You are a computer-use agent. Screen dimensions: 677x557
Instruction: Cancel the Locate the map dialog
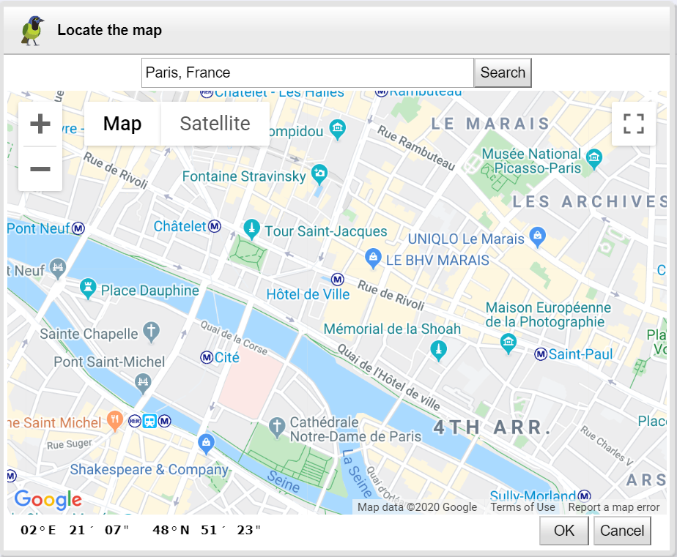(622, 530)
